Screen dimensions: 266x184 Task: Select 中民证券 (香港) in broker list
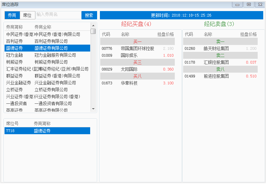(x=47, y=34)
